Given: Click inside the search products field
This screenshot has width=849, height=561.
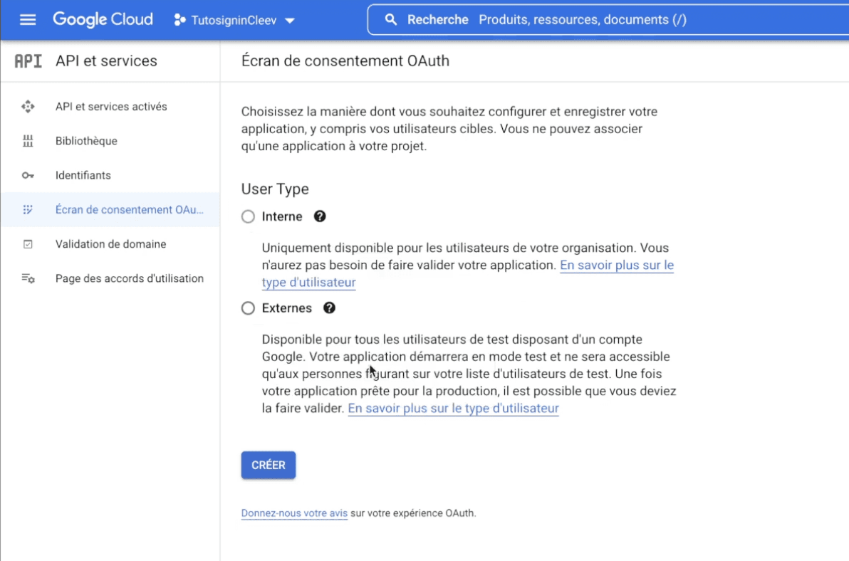Looking at the screenshot, I should point(584,19).
